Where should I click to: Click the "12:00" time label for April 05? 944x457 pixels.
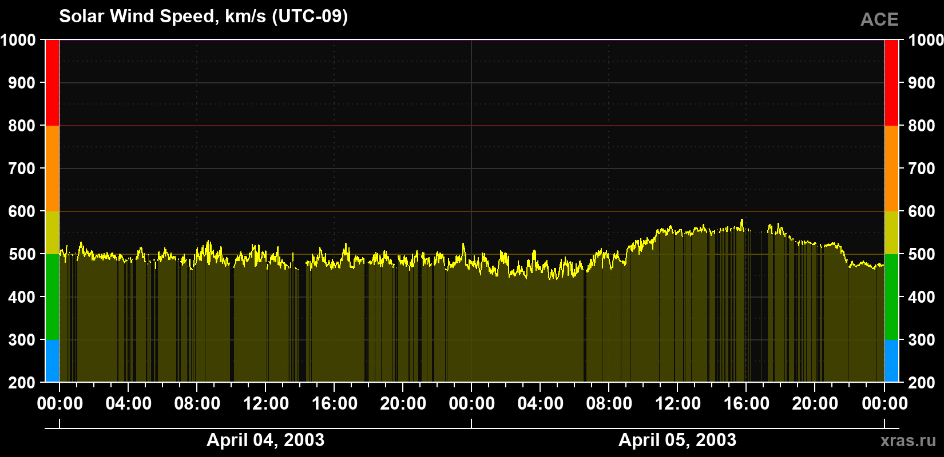tap(678, 404)
